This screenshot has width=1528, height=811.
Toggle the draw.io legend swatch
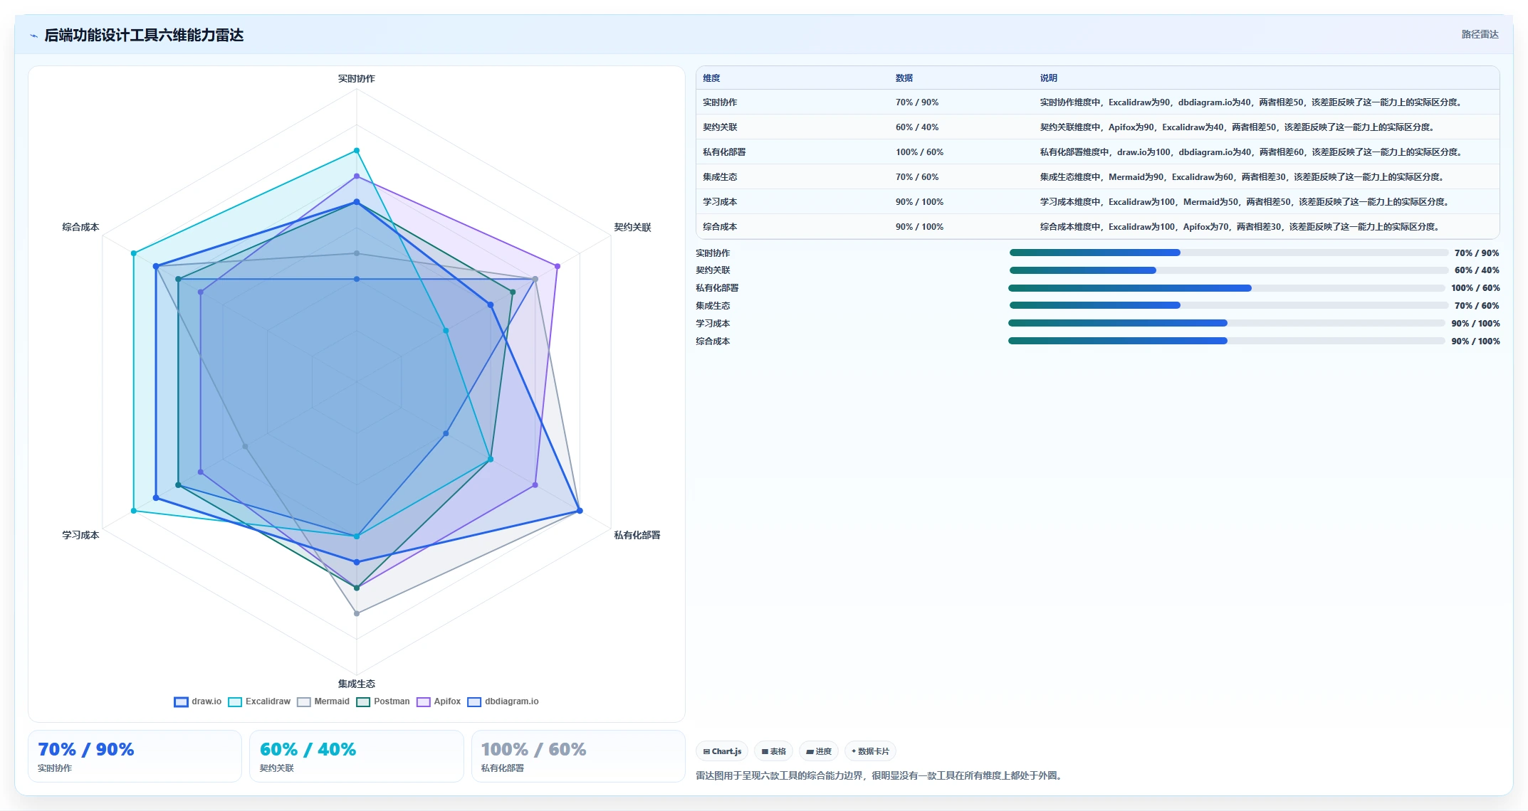[181, 701]
